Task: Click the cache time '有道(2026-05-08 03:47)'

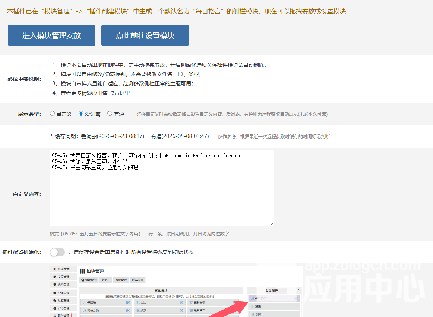Action: (x=180, y=136)
